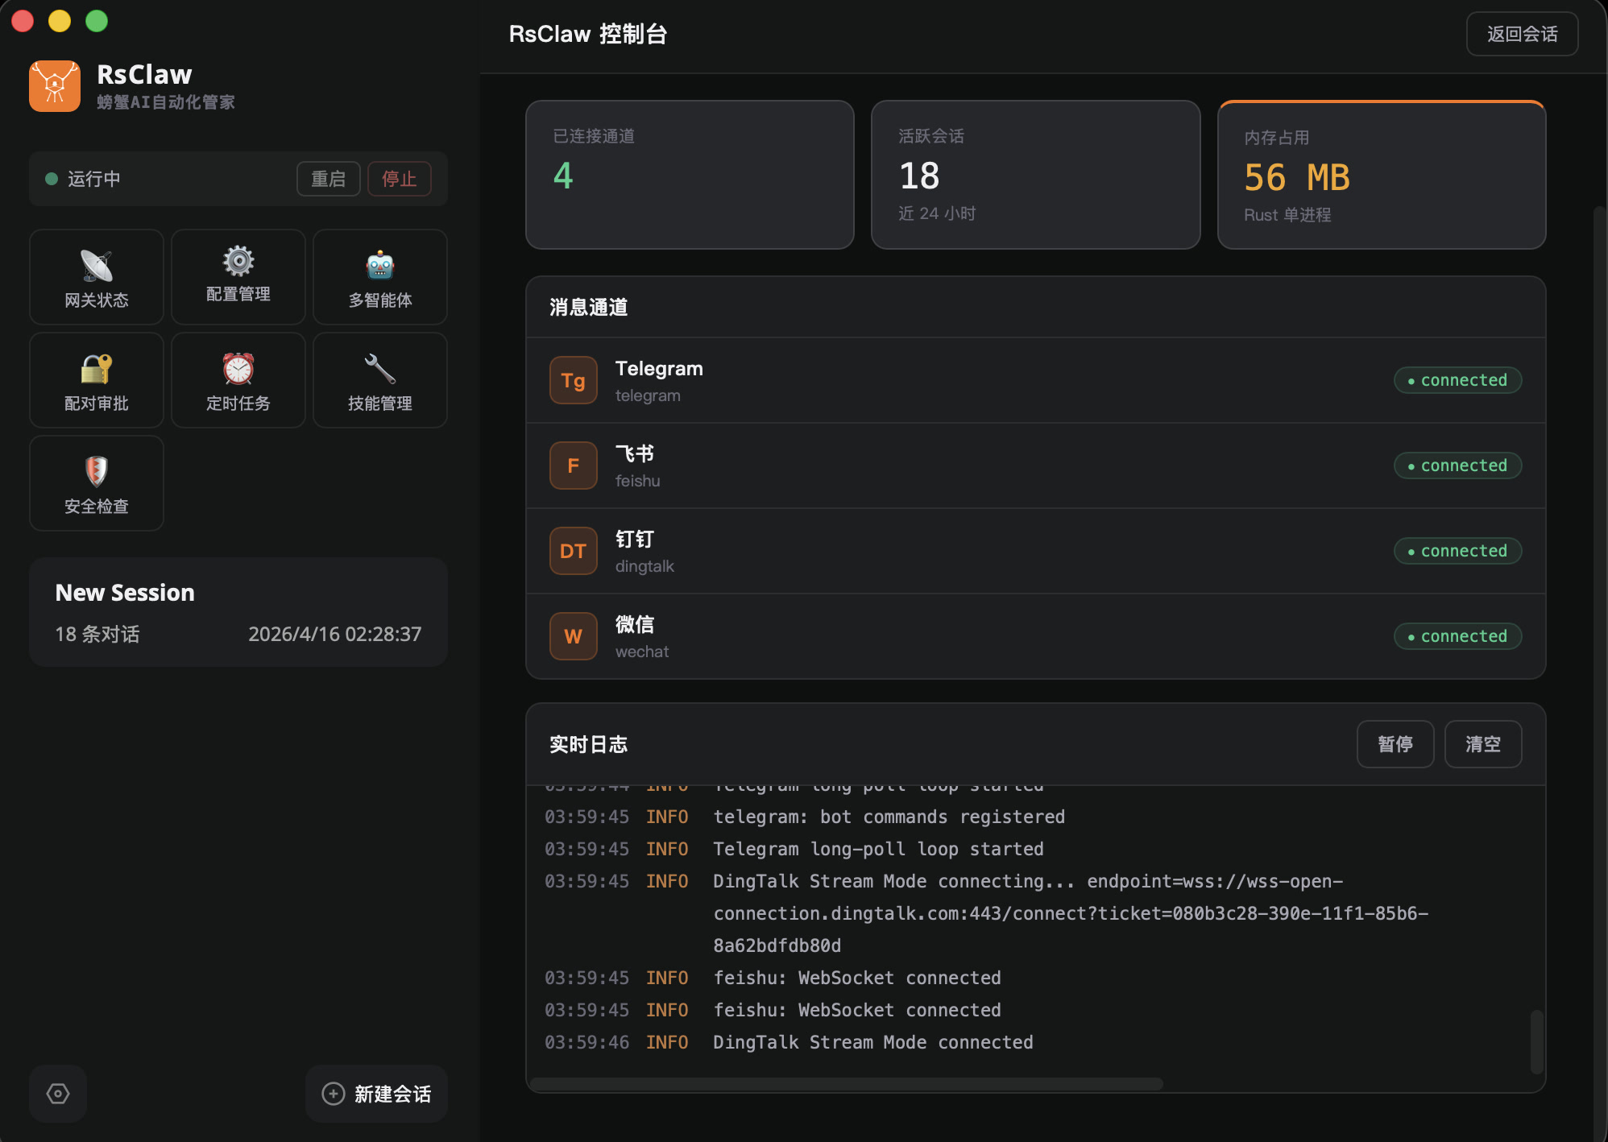The height and width of the screenshot is (1142, 1608).
Task: Click the settings icon at bottom left
Action: pos(58,1094)
